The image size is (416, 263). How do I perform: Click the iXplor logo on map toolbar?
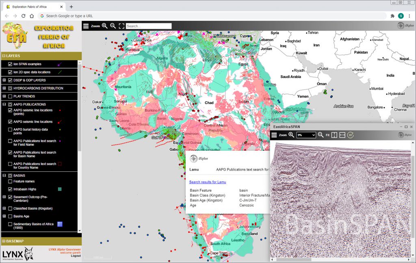[406, 26]
